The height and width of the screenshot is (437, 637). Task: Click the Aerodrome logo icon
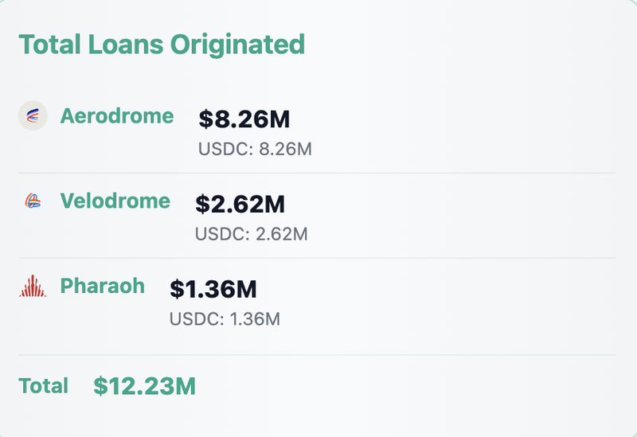[x=33, y=115]
